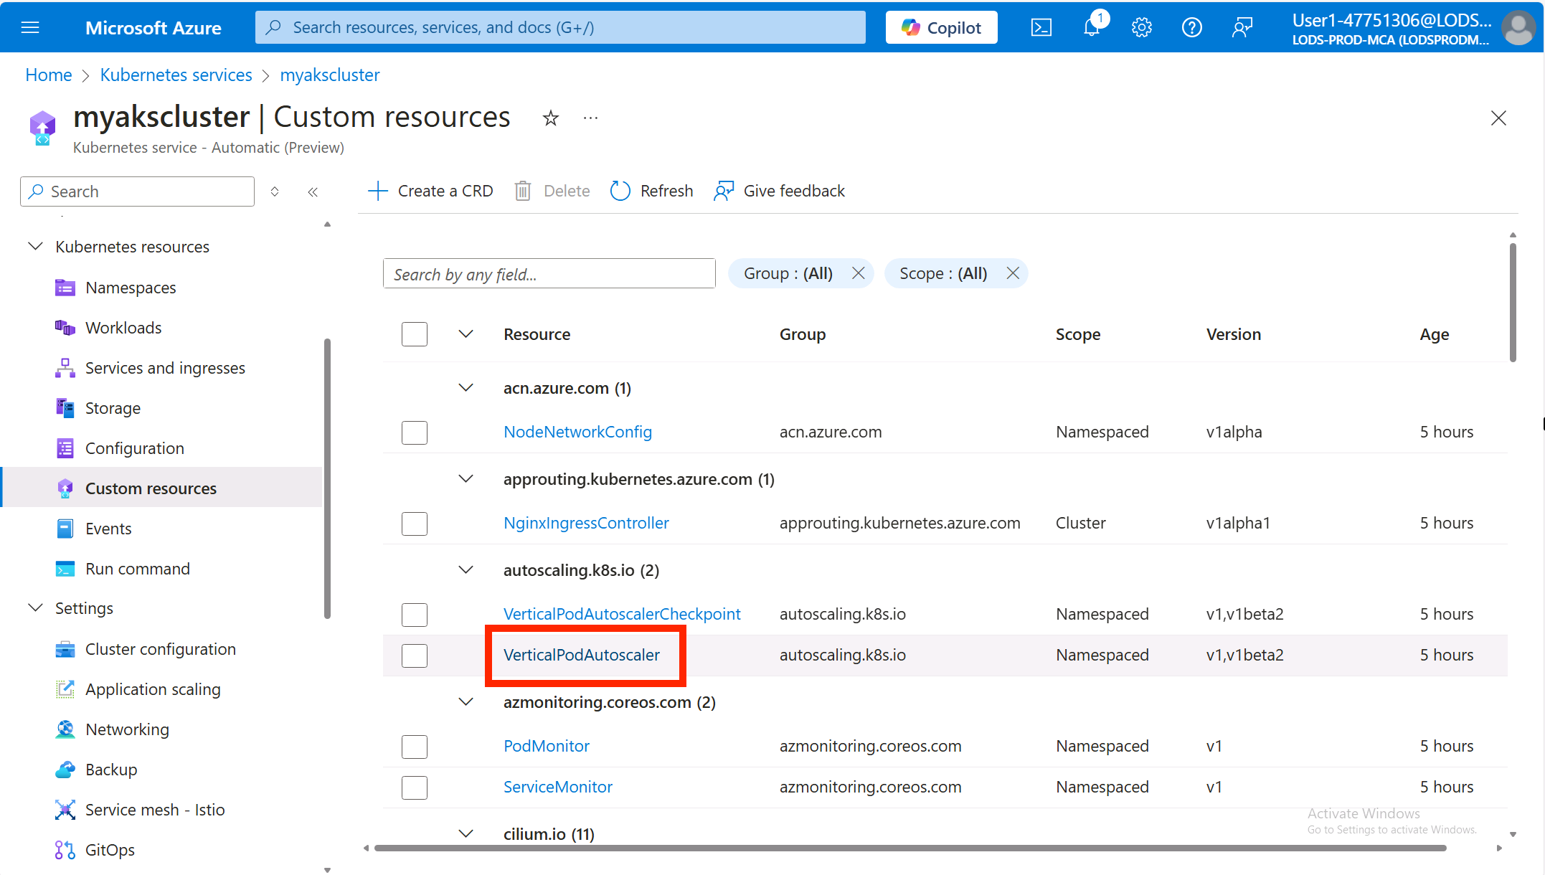This screenshot has width=1545, height=875.
Task: Favorite myakscluster with the star icon
Action: (x=550, y=118)
